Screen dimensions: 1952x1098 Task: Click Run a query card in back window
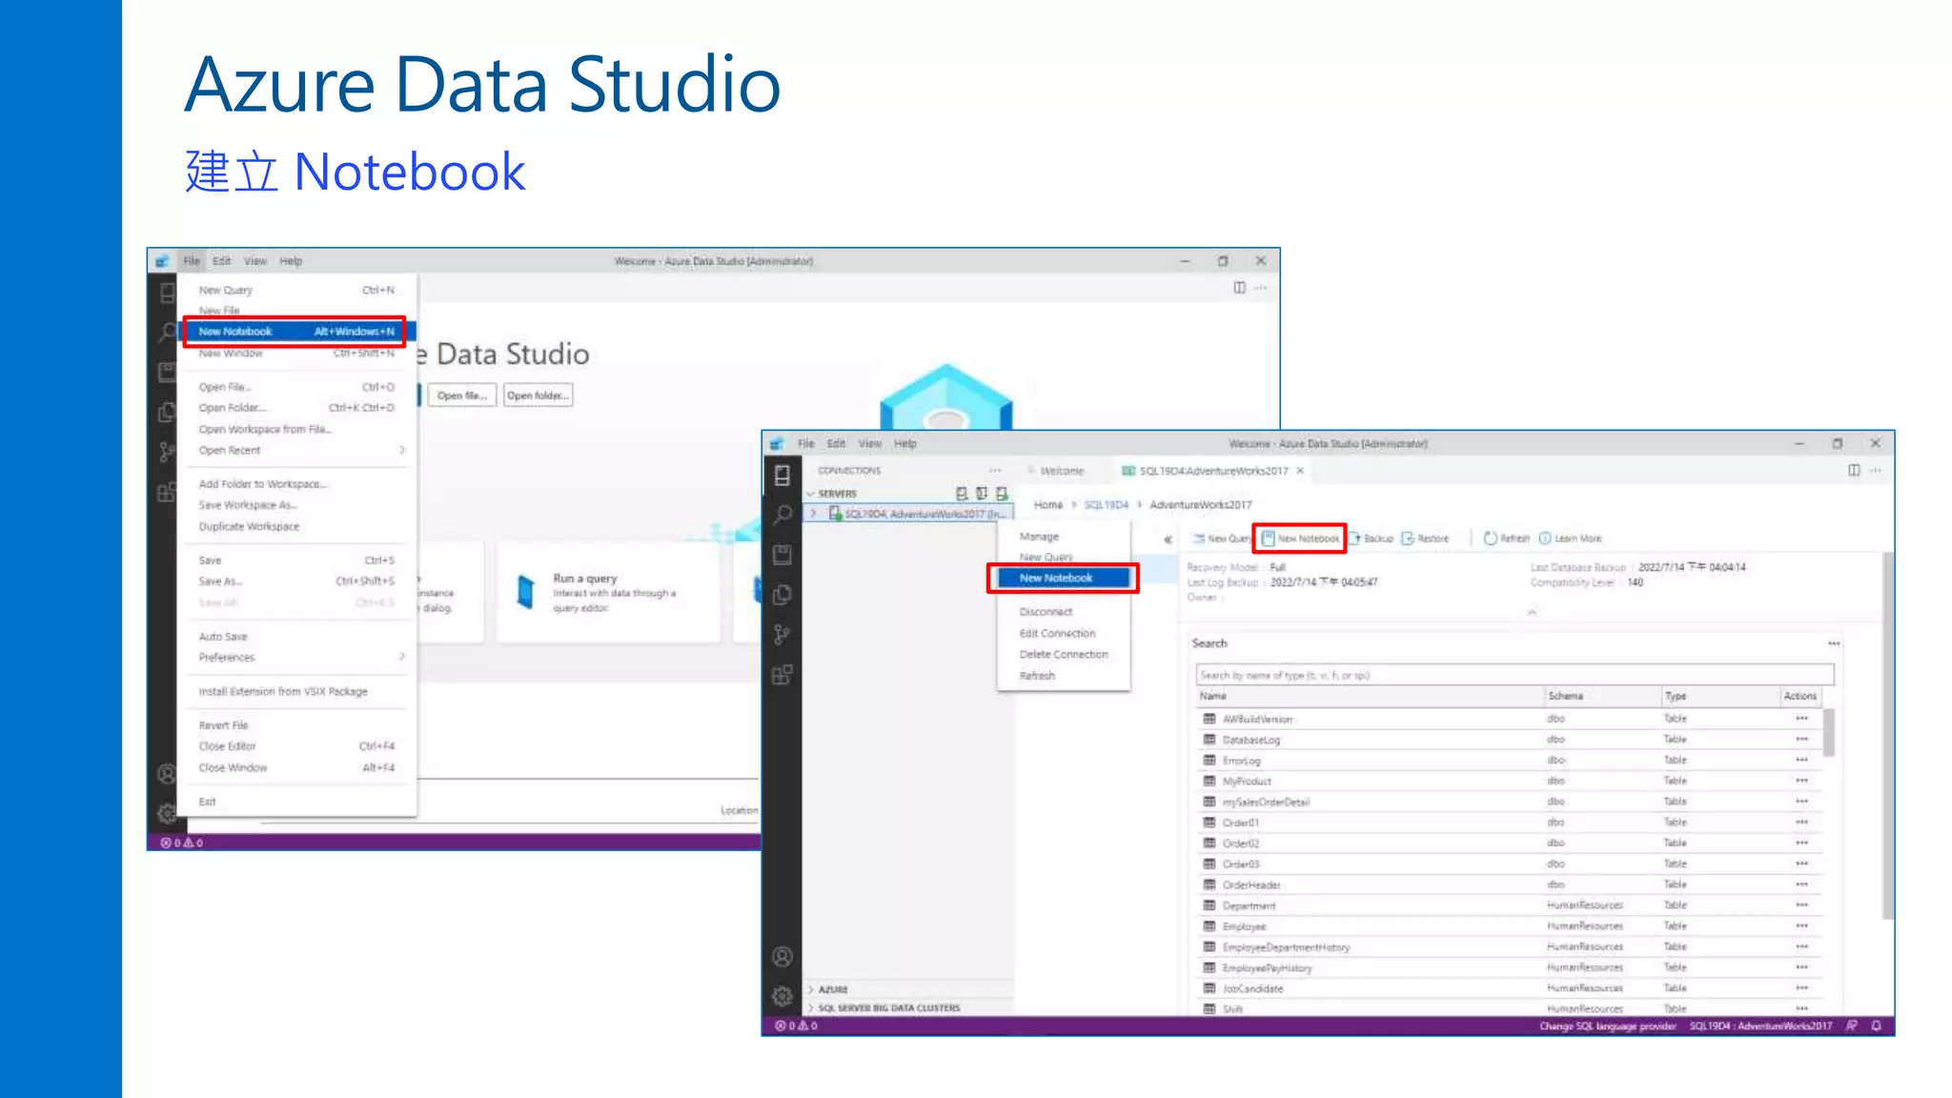click(x=609, y=592)
